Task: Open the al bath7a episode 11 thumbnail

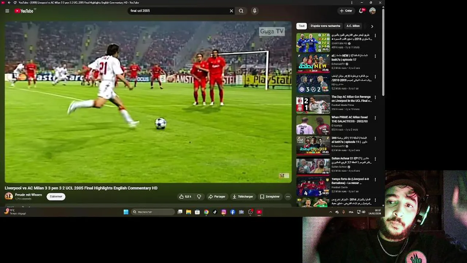Action: (313, 145)
